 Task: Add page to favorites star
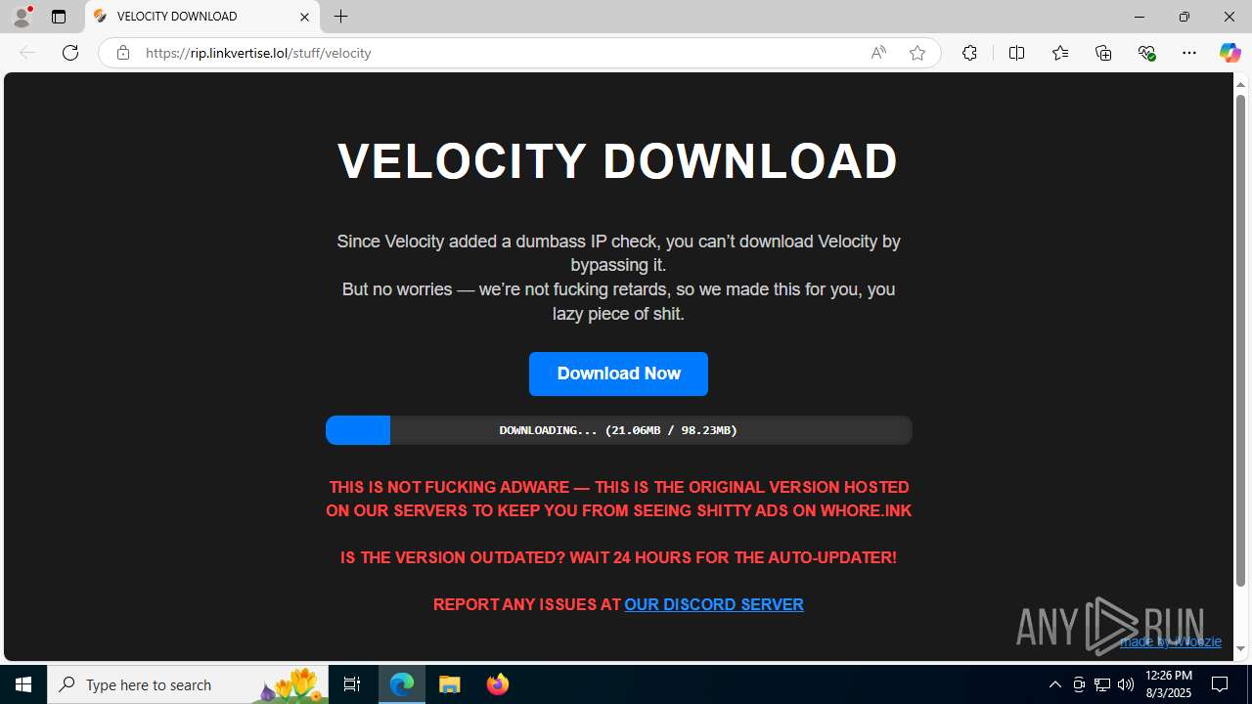pos(917,53)
